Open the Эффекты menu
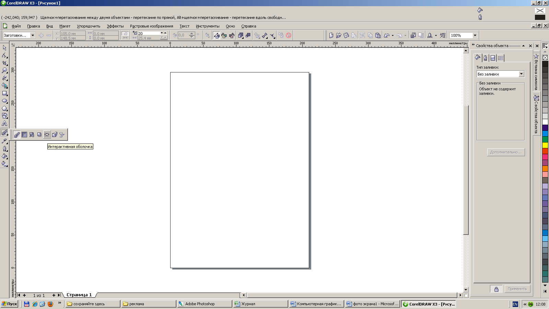The image size is (549, 309). (115, 26)
